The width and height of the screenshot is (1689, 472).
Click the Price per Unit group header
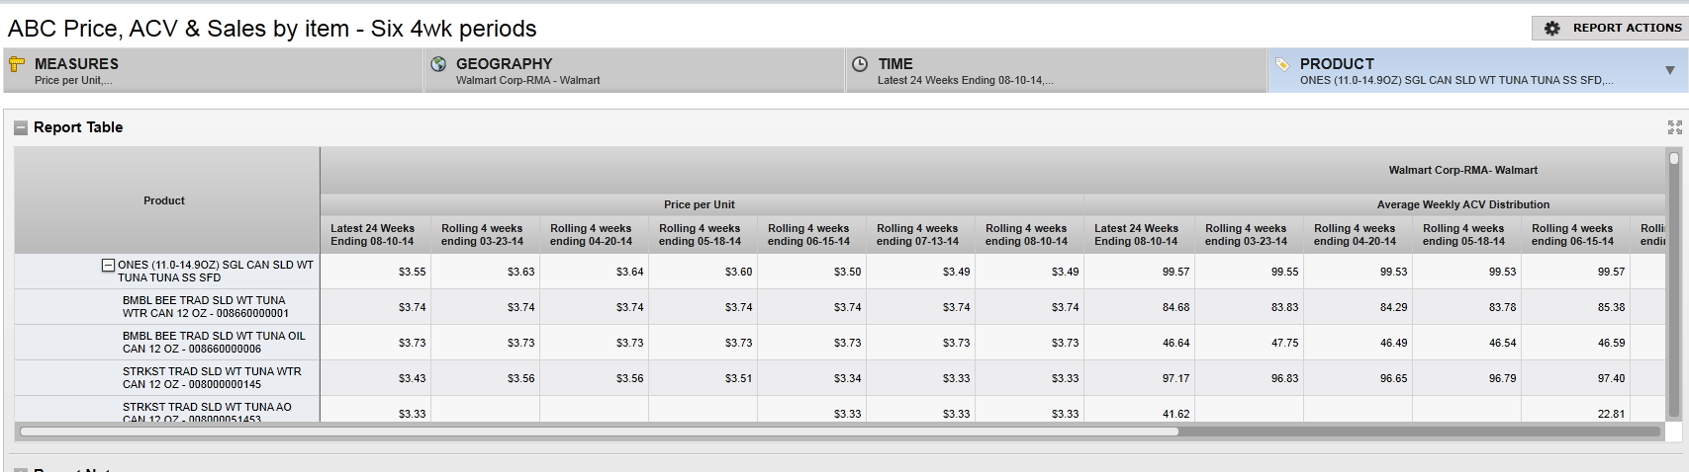(700, 204)
